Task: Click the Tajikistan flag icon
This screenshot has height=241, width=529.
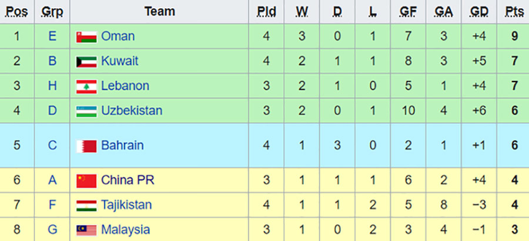Action: click(x=86, y=206)
